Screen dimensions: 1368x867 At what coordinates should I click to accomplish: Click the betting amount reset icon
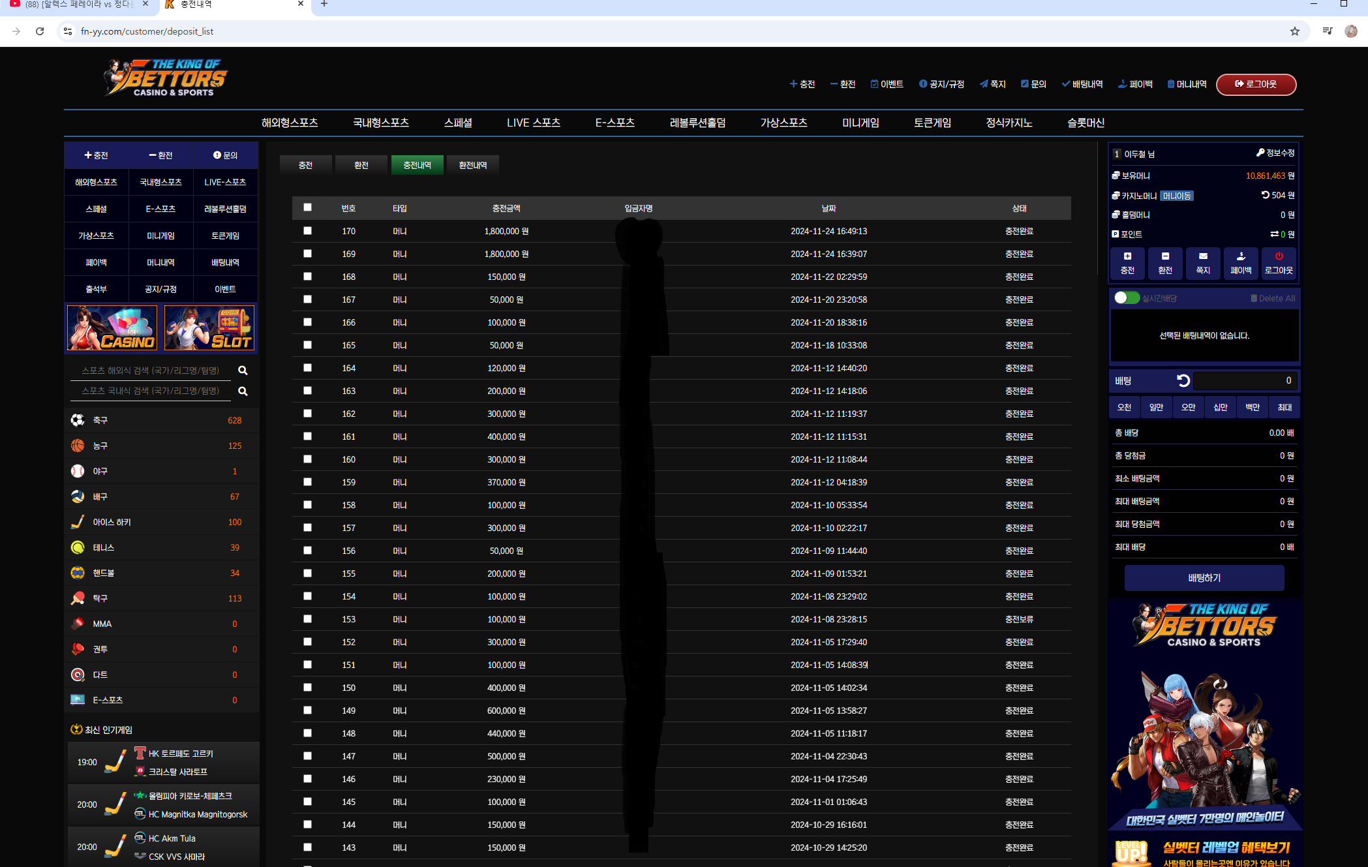tap(1183, 381)
